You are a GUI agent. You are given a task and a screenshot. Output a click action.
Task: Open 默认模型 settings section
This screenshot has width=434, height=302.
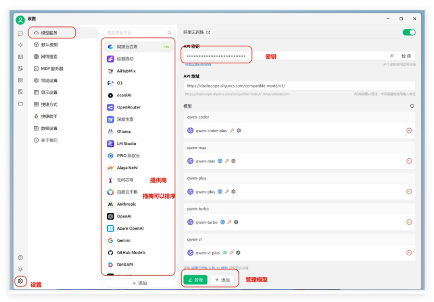(49, 45)
